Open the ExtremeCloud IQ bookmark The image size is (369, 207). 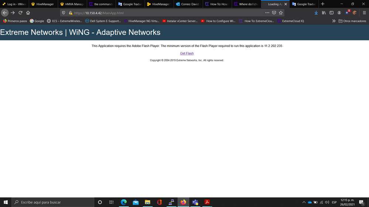[290, 21]
